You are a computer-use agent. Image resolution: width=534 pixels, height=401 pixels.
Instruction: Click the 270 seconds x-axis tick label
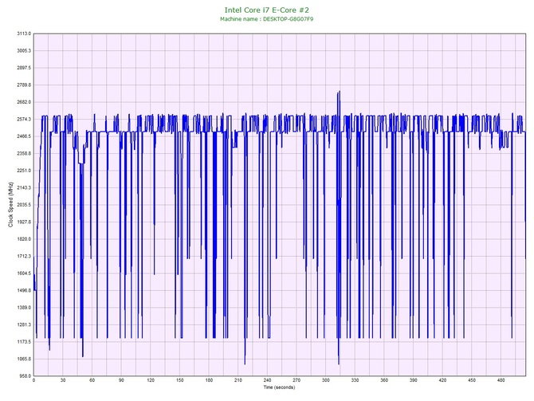(x=296, y=380)
